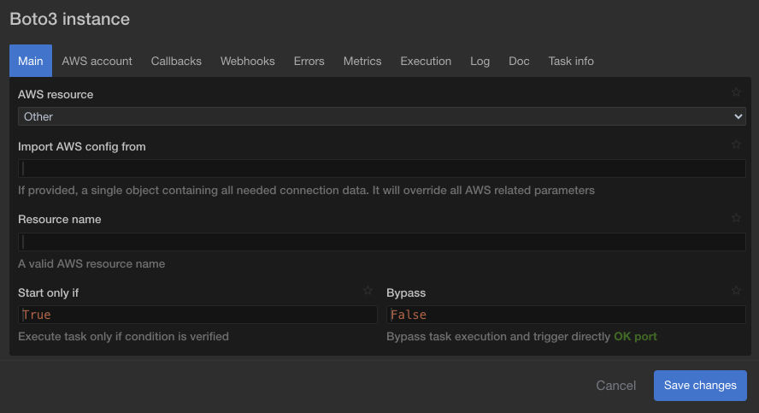Viewport: 759px width, 413px height.
Task: Edit the Bypass False field
Action: (566, 315)
